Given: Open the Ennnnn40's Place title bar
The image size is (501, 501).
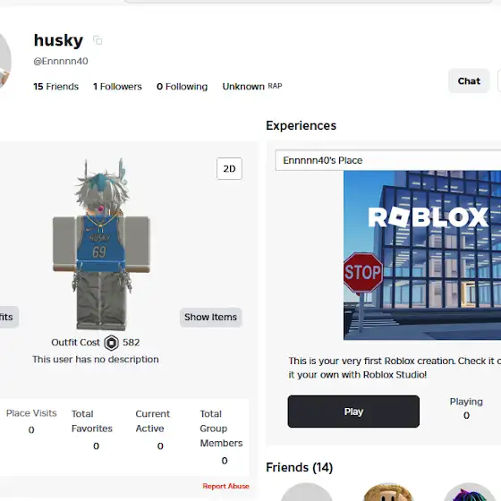Looking at the screenshot, I should (x=388, y=160).
